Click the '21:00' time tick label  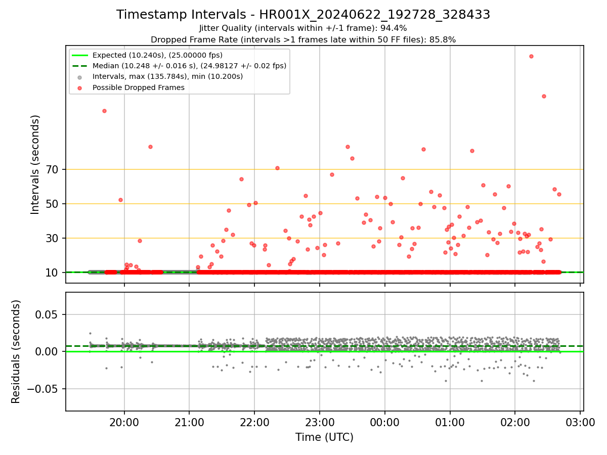click(x=189, y=422)
